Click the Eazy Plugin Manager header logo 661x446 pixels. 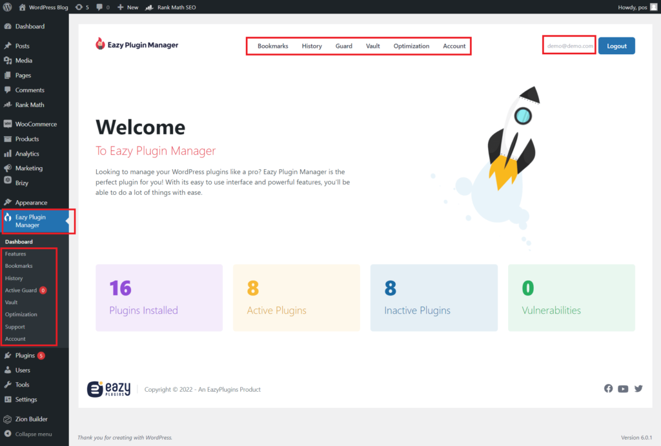[137, 45]
